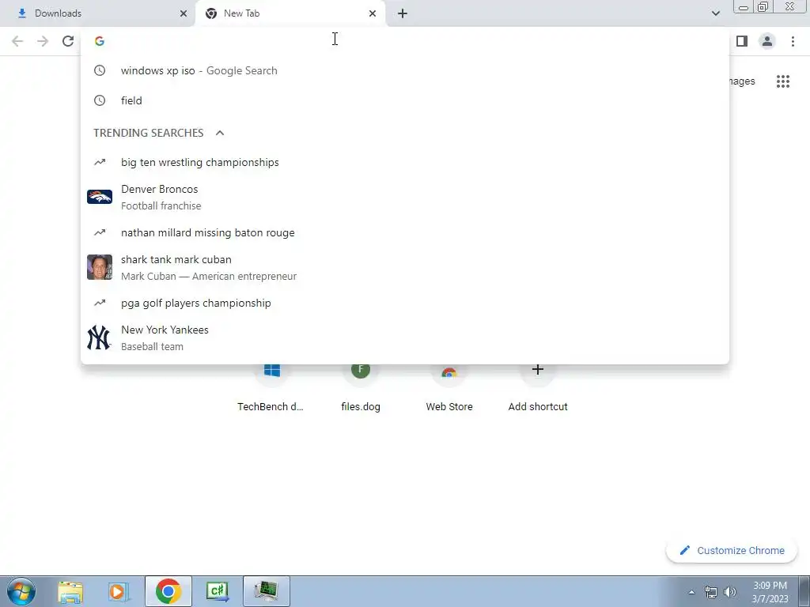Viewport: 810px width, 607px height.
Task: Click the Mark Cuban photo thumbnail
Action: click(100, 267)
